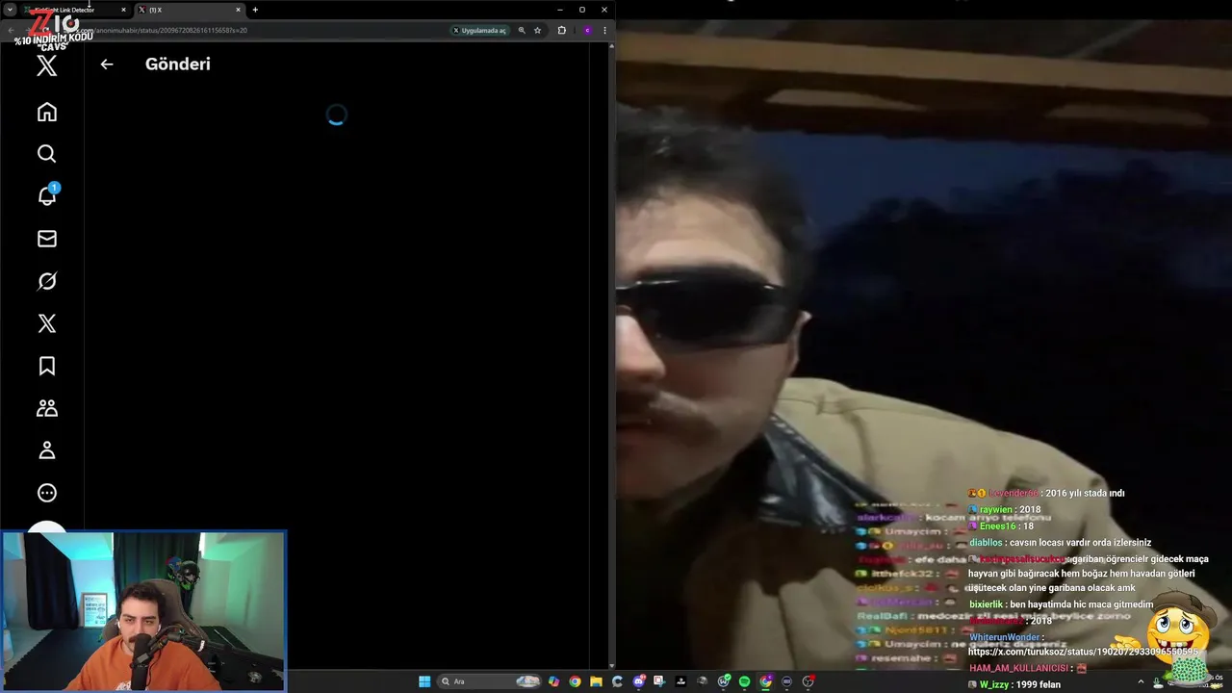
Task: Open the Premium X icon in sidebar
Action: (46, 323)
